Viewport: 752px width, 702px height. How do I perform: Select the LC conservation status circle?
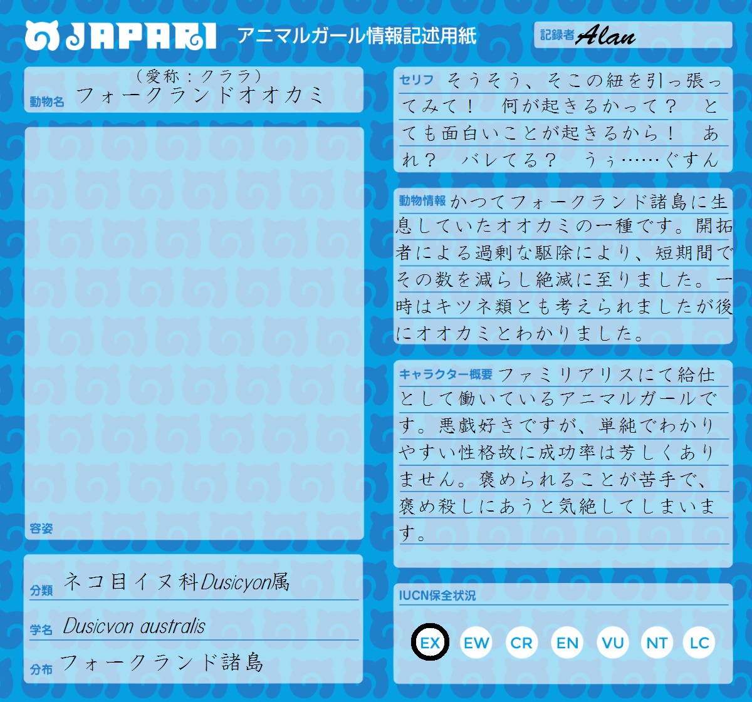pyautogui.click(x=699, y=643)
